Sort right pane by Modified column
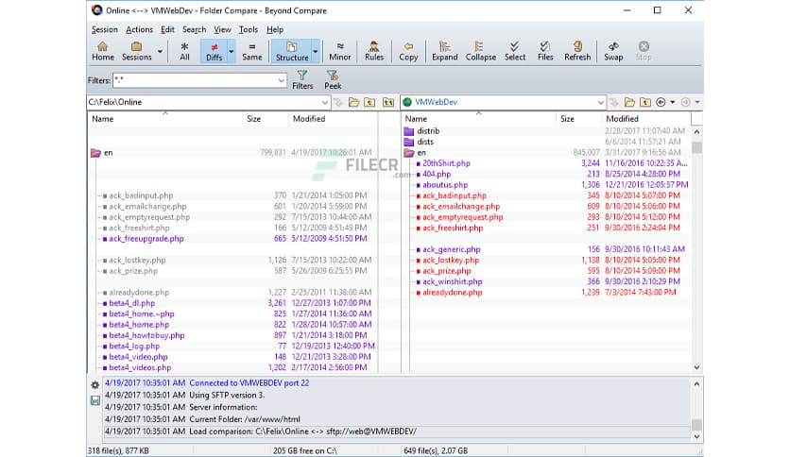This screenshot has height=457, width=790. [x=622, y=119]
